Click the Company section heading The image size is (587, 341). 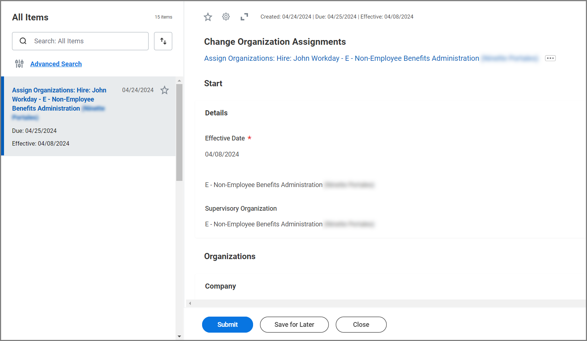220,286
